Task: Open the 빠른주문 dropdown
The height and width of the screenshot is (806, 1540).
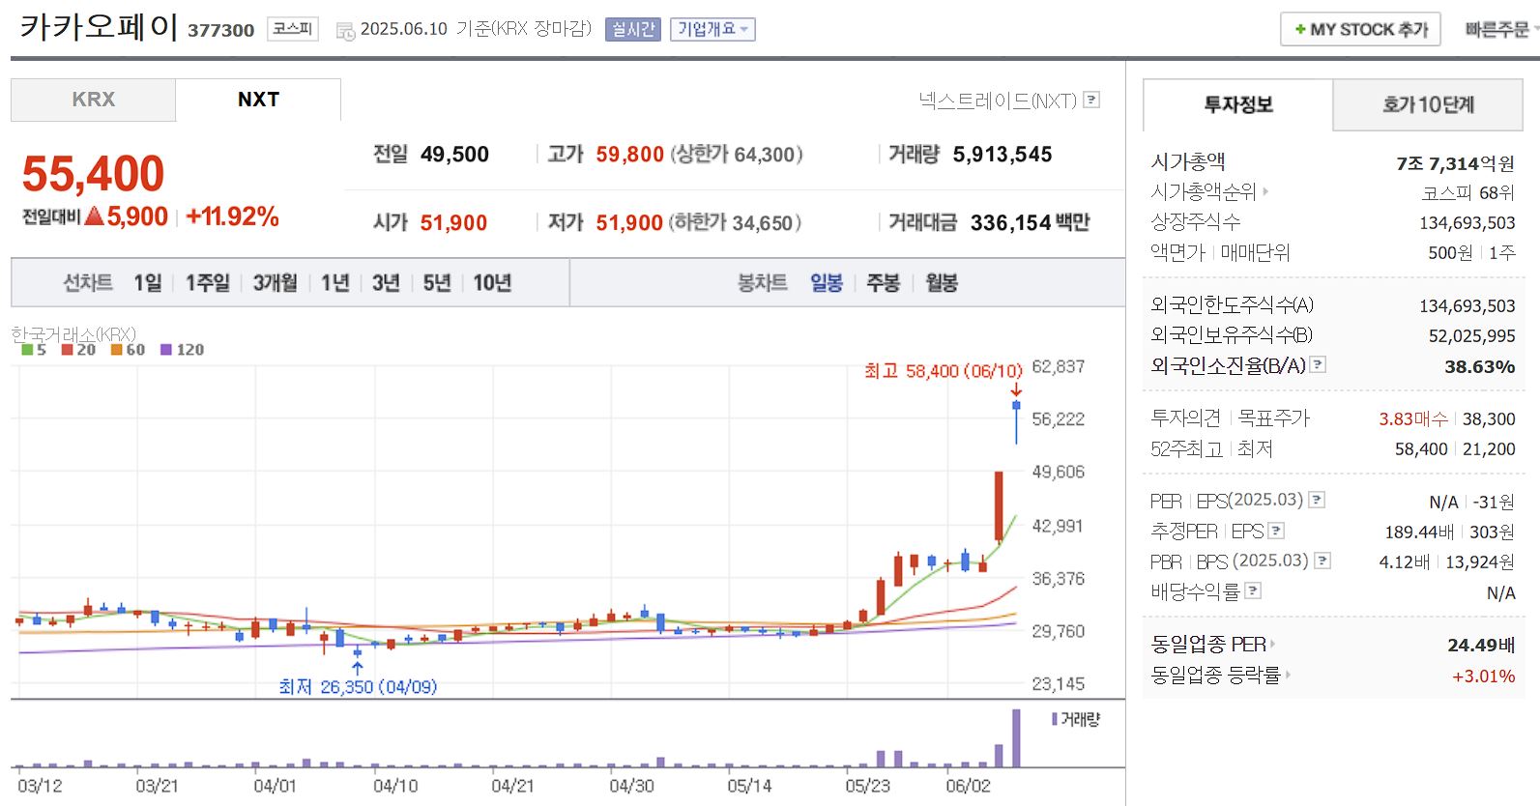Action: (x=1500, y=30)
